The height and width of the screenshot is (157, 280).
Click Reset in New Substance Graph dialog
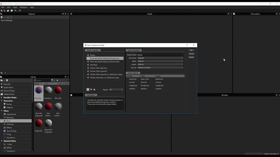tap(191, 57)
